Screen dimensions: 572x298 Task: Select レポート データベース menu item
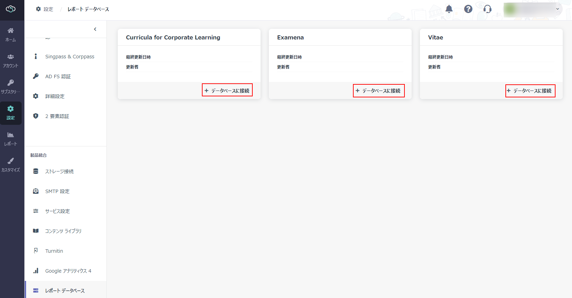point(66,290)
